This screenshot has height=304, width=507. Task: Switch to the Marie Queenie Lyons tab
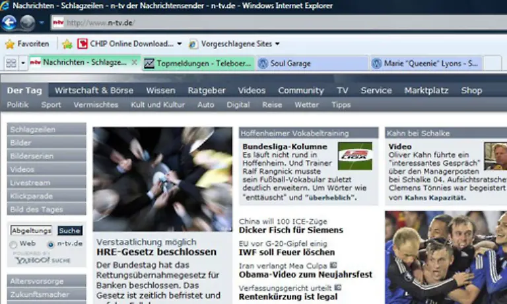coord(426,63)
